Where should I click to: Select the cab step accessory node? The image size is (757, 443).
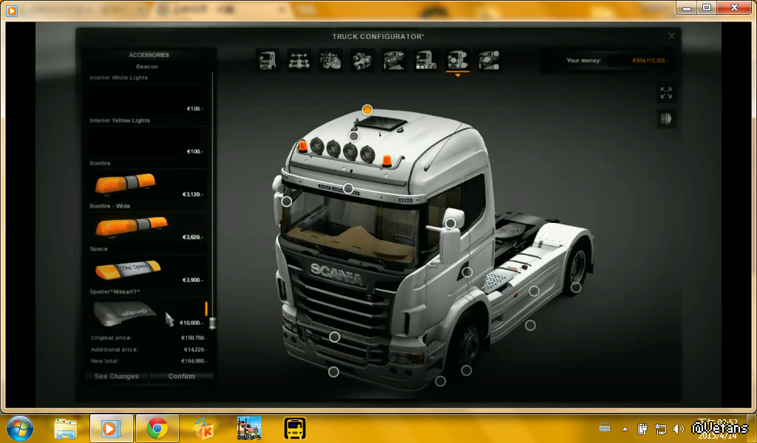(x=441, y=381)
